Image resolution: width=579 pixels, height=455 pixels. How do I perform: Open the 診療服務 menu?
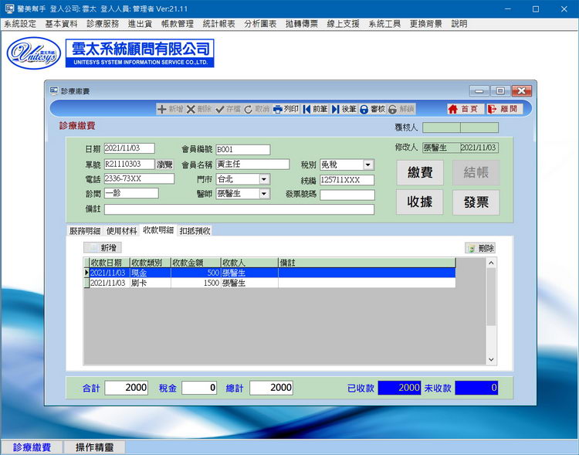(x=103, y=24)
